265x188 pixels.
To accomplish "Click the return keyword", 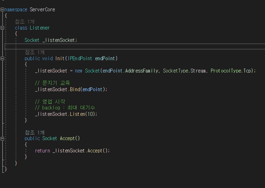I will pyautogui.click(x=43, y=151).
